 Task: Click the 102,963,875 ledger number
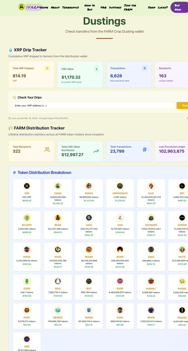[x=172, y=151]
